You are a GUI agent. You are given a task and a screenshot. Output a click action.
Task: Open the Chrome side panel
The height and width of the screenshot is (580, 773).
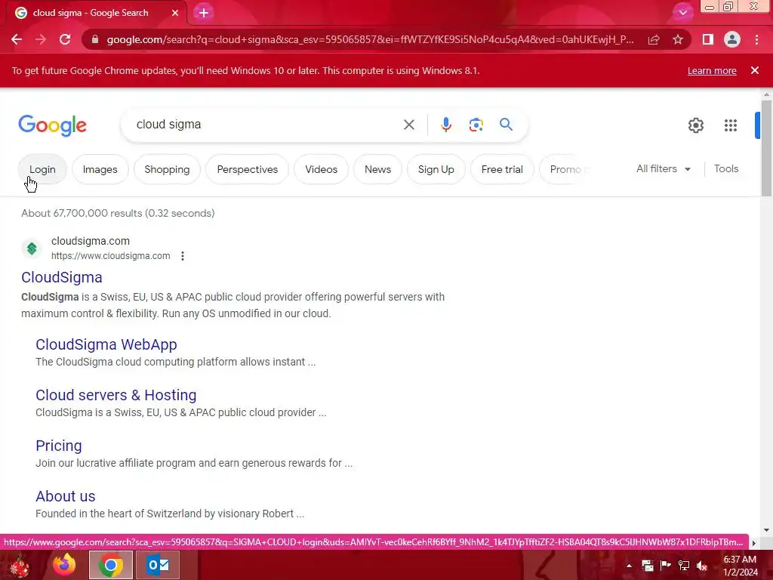click(708, 39)
